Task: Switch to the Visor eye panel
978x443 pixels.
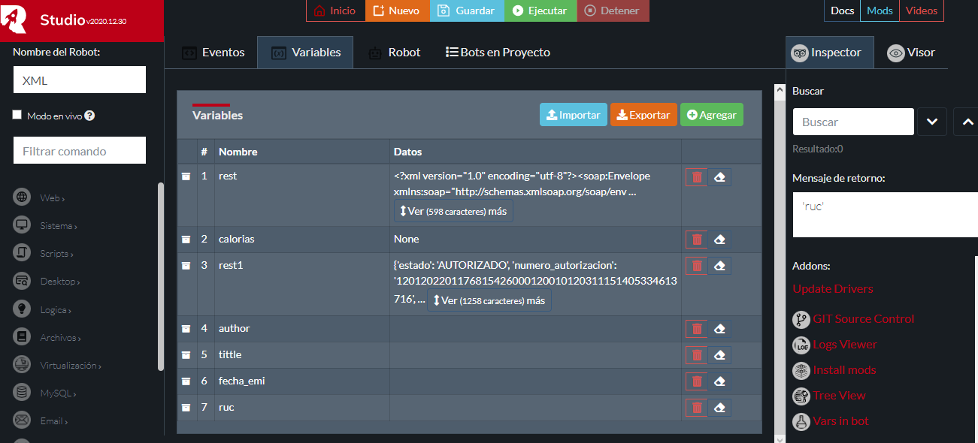Action: click(x=911, y=53)
